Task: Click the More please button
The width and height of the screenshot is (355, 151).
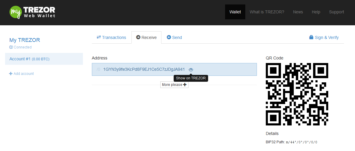Action: [174, 85]
